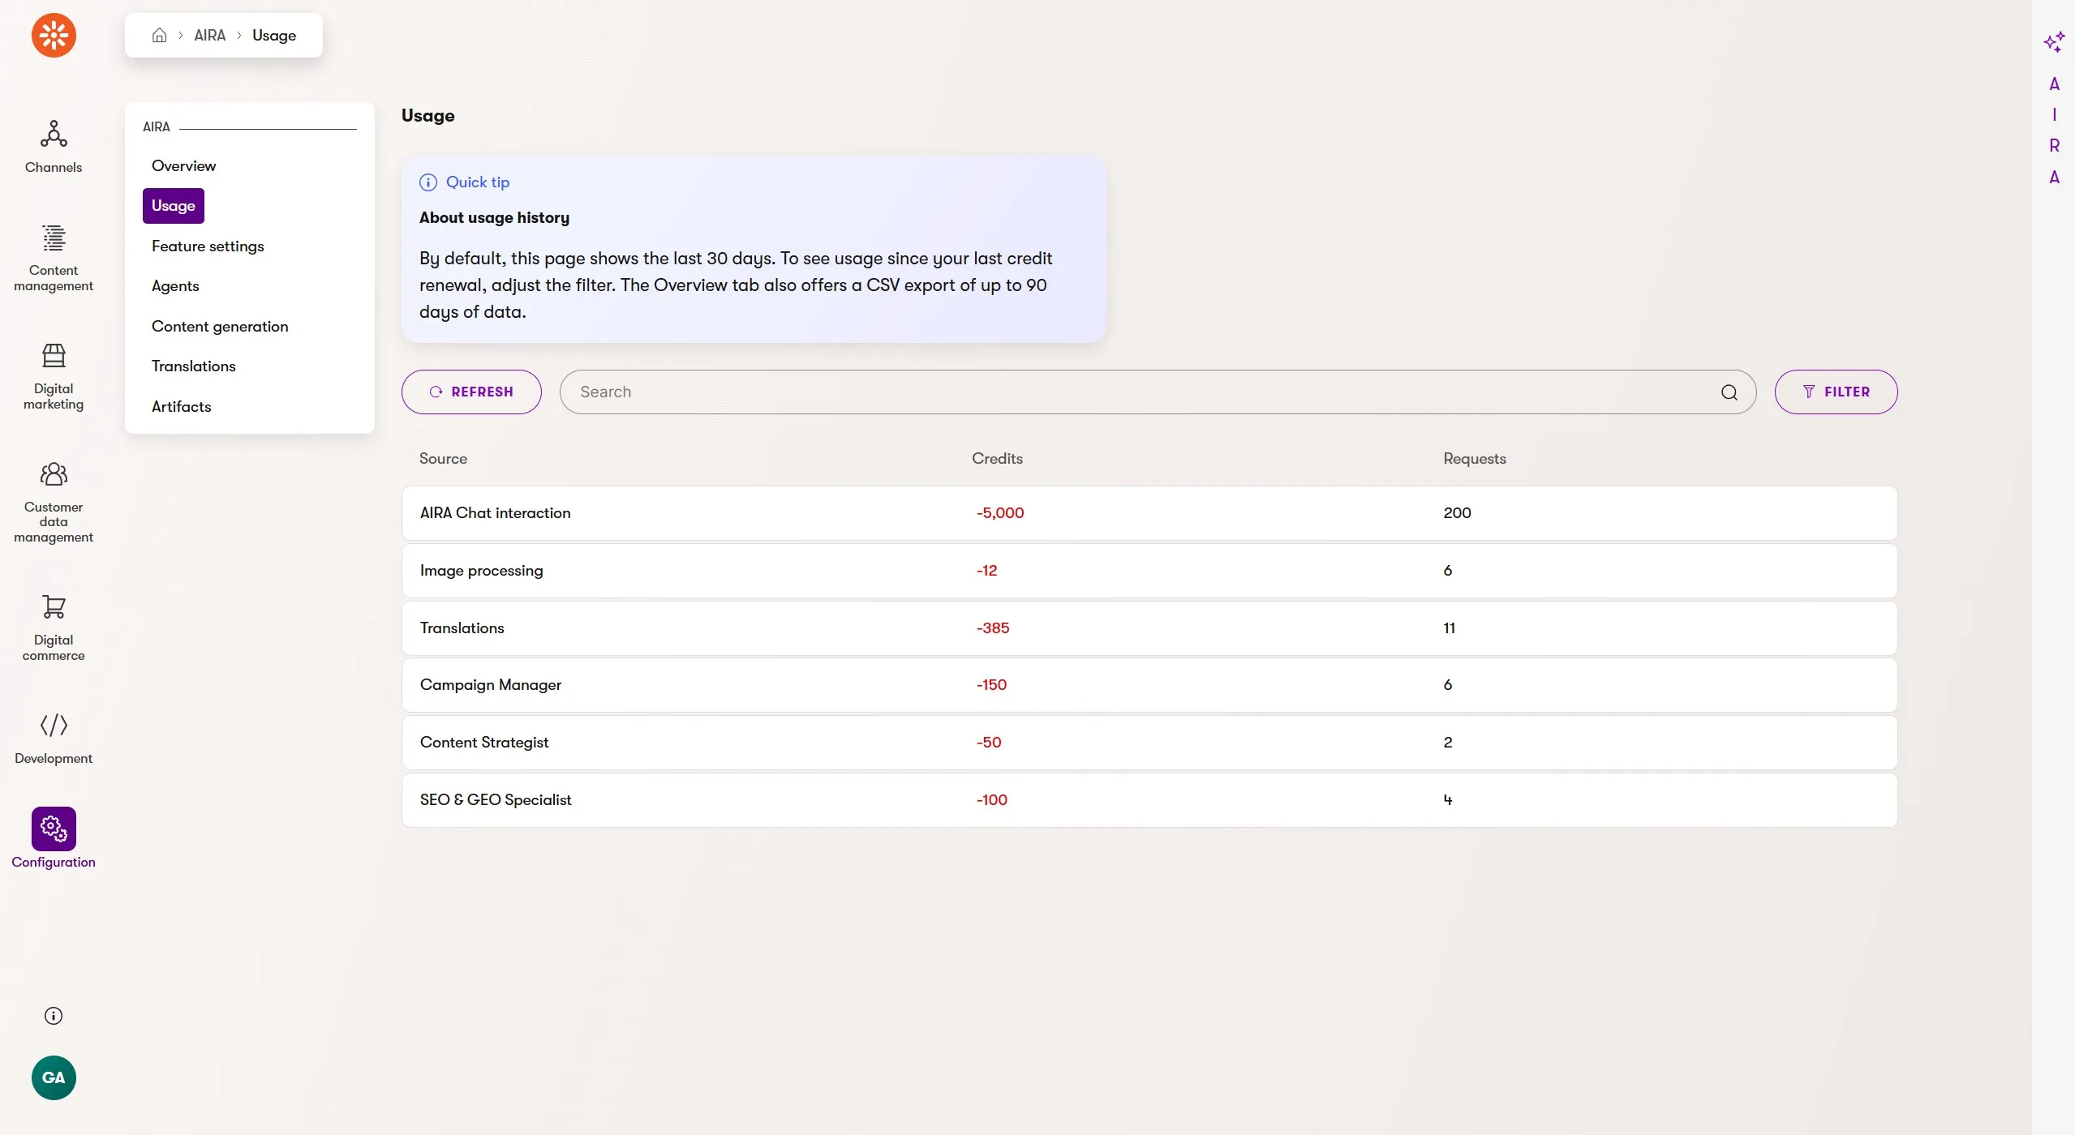Screen dimensions: 2075x1135
Task: Open Digital commerce cart icon
Action: [54, 607]
